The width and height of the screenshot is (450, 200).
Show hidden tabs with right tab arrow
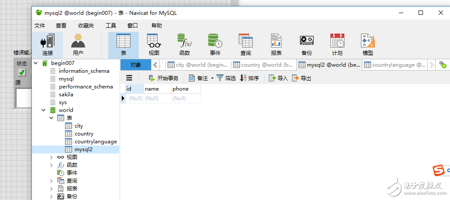431,65
